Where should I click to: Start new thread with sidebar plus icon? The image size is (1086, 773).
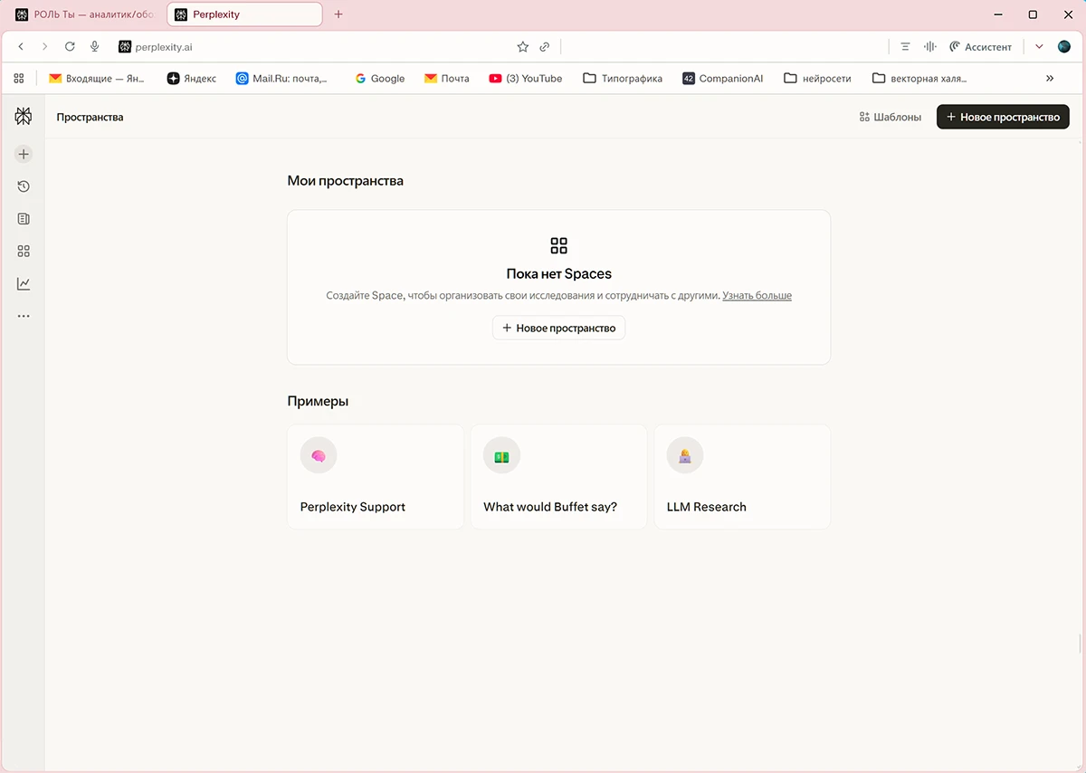[x=24, y=155]
